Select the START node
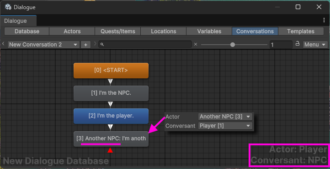330x169 pixels. coord(111,71)
